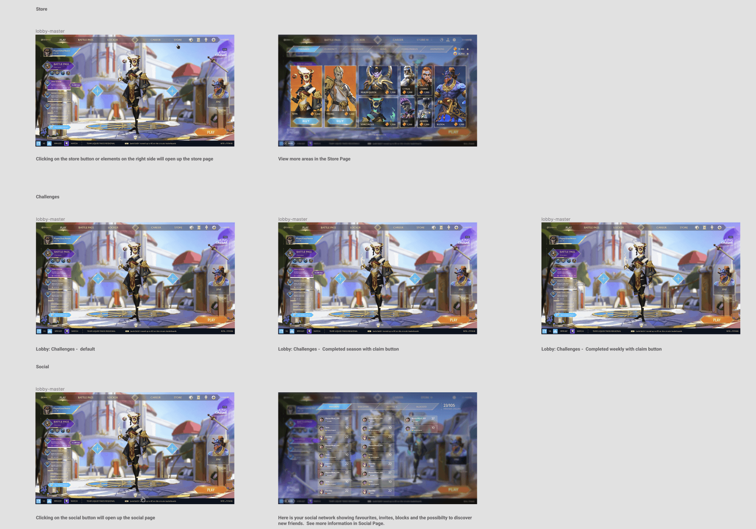Viewport: 756px width, 529px height.
Task: Expand Weekly Challenges chevron in Challenges default frame
Action: click(69, 287)
